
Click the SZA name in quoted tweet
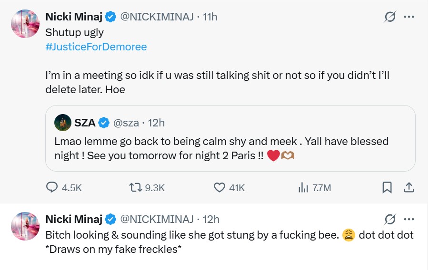click(x=85, y=123)
